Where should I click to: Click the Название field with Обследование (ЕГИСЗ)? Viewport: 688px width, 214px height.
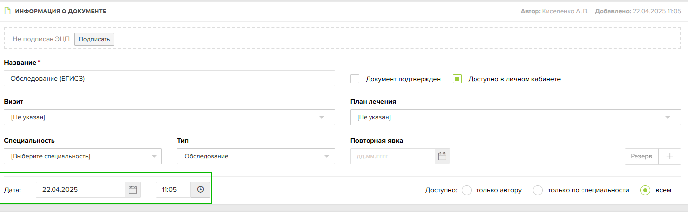pyautogui.click(x=169, y=78)
